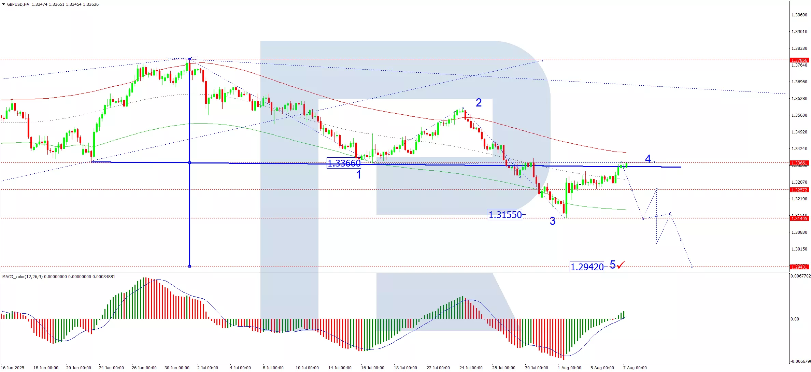The width and height of the screenshot is (811, 372).
Task: Click the wave label 5 marker
Action: pyautogui.click(x=612, y=264)
